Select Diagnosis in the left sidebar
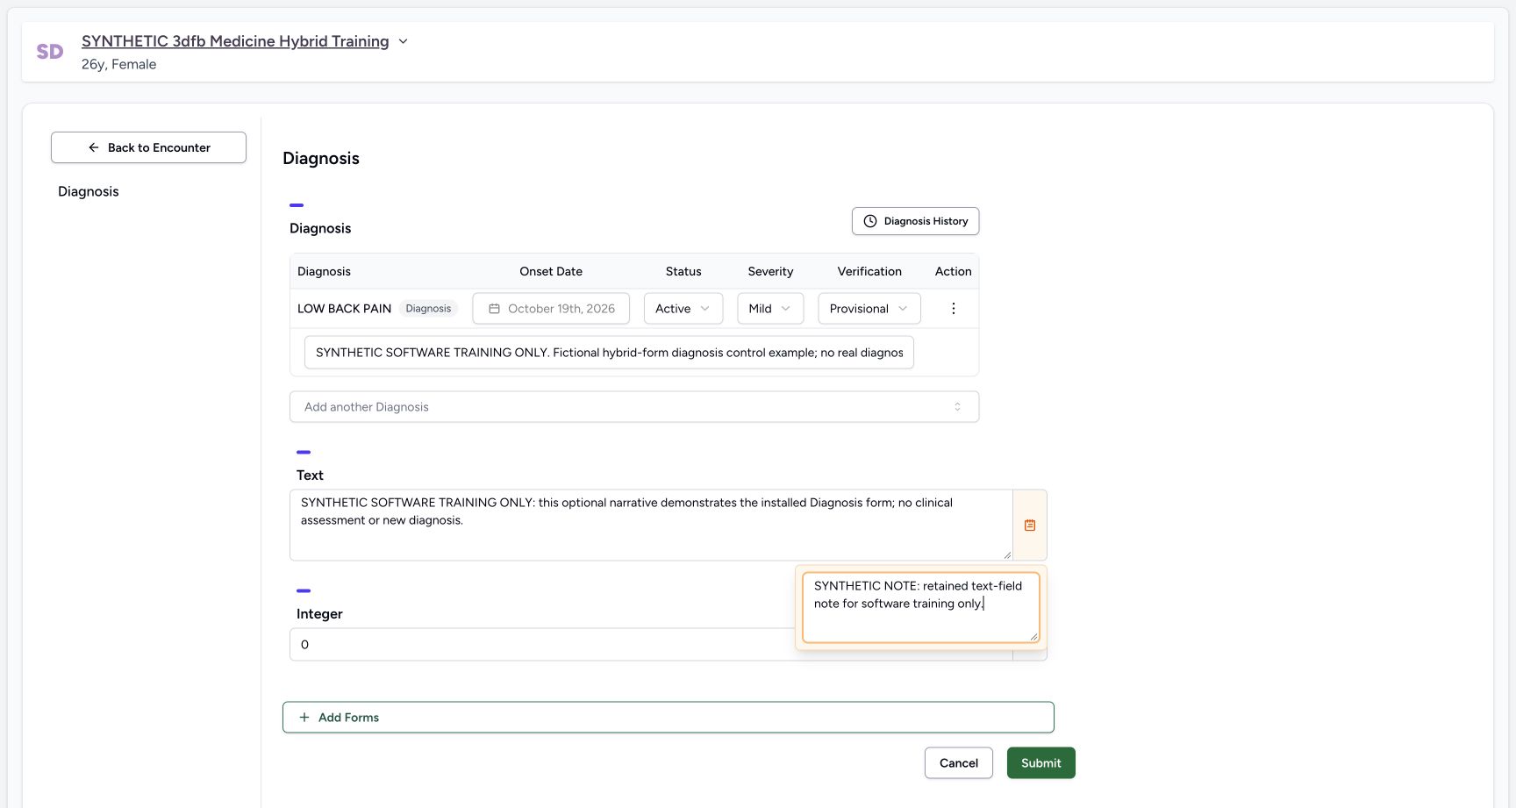This screenshot has width=1516, height=808. click(x=89, y=191)
